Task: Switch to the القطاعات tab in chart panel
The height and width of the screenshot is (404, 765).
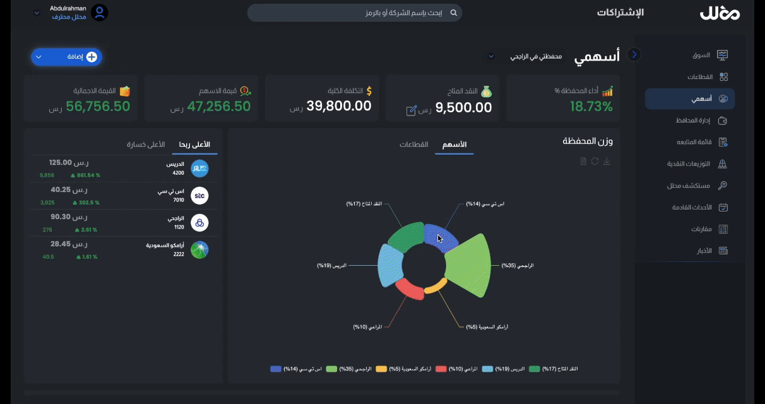Action: [414, 145]
